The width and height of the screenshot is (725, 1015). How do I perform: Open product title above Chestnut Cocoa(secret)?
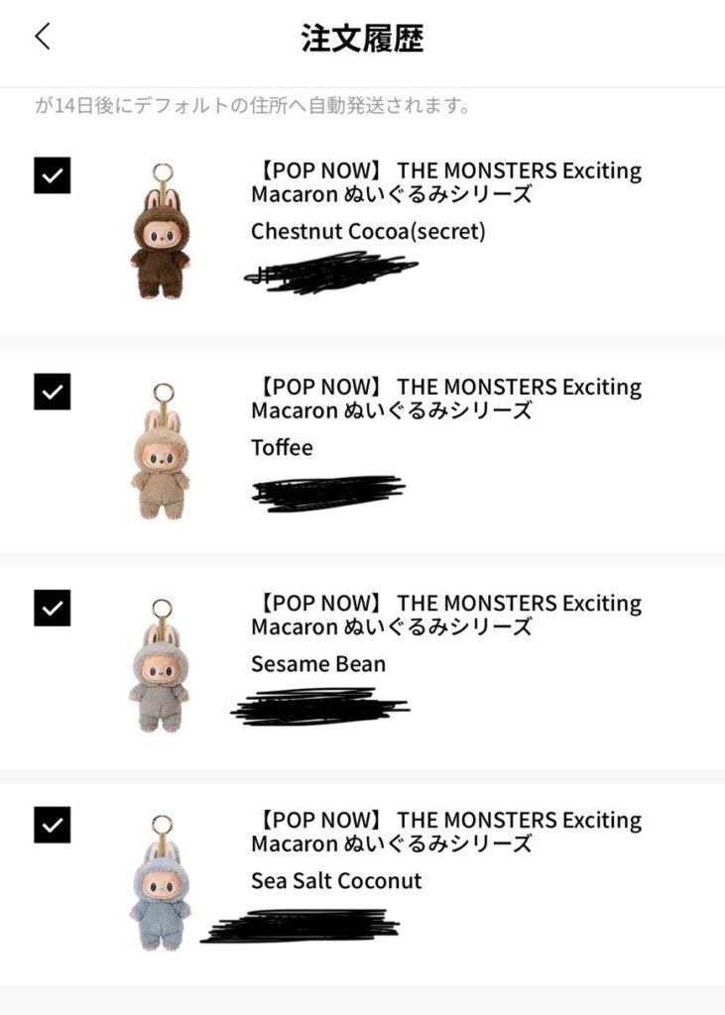tap(446, 181)
